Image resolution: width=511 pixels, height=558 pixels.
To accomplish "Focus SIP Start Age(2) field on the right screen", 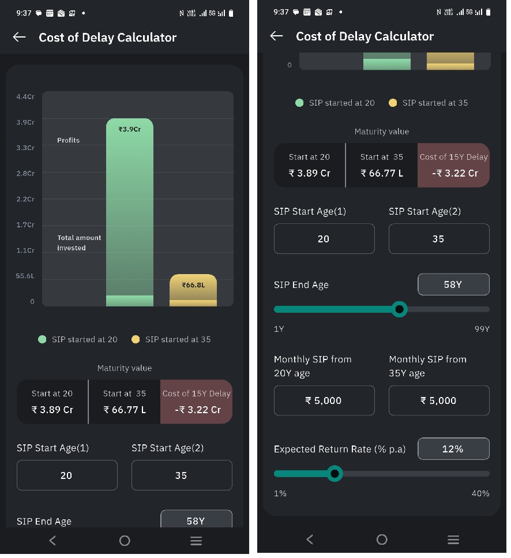I will click(x=438, y=239).
